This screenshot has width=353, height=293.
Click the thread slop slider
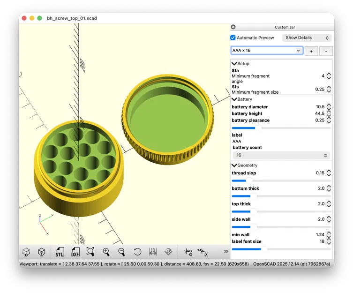coord(281,181)
